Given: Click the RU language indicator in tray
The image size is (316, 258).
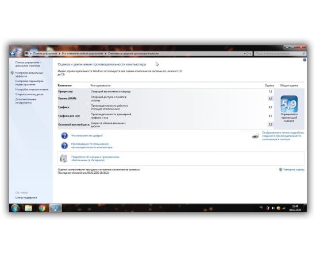Looking at the screenshot, I should (x=261, y=208).
